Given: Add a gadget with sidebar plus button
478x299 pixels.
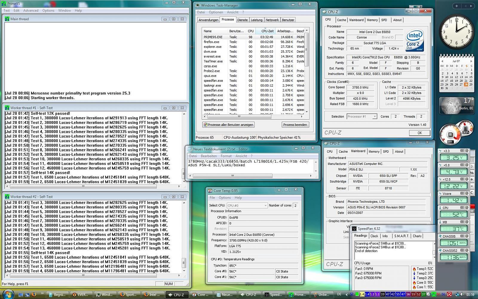Looking at the screenshot, I should click(x=456, y=6).
